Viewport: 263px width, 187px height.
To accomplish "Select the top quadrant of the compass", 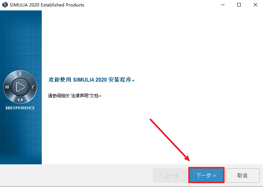I will (20, 74).
